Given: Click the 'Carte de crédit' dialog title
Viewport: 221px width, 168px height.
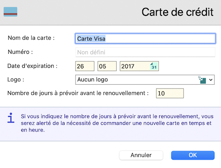Looking at the screenshot, I should (x=177, y=12).
